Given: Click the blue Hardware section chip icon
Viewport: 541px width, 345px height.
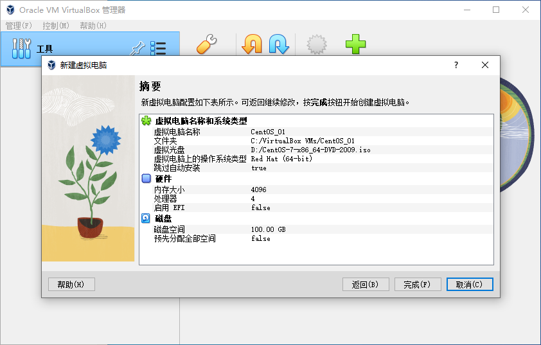Looking at the screenshot, I should tap(146, 179).
